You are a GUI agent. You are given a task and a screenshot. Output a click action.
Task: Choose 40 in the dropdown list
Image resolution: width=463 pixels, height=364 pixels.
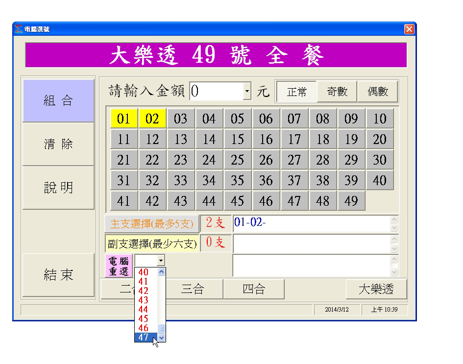(x=146, y=272)
